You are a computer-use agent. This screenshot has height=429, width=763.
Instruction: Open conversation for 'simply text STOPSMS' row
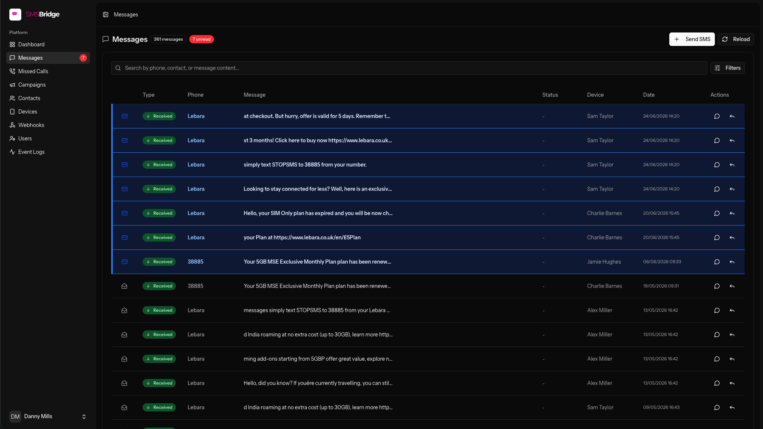click(717, 165)
